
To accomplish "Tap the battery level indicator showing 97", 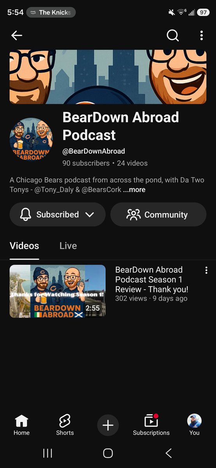I will 203,12.
